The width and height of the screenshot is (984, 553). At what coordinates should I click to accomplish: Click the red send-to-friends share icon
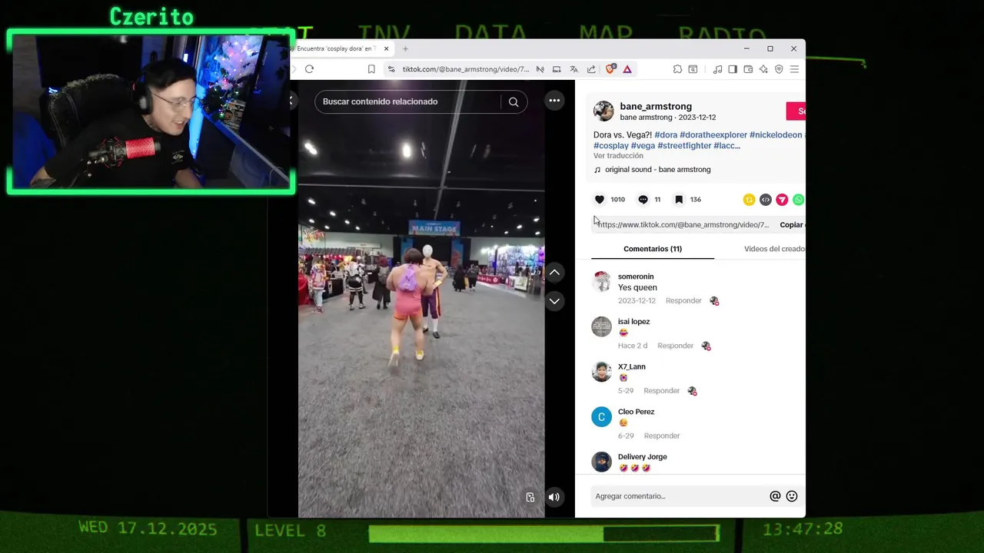[782, 200]
